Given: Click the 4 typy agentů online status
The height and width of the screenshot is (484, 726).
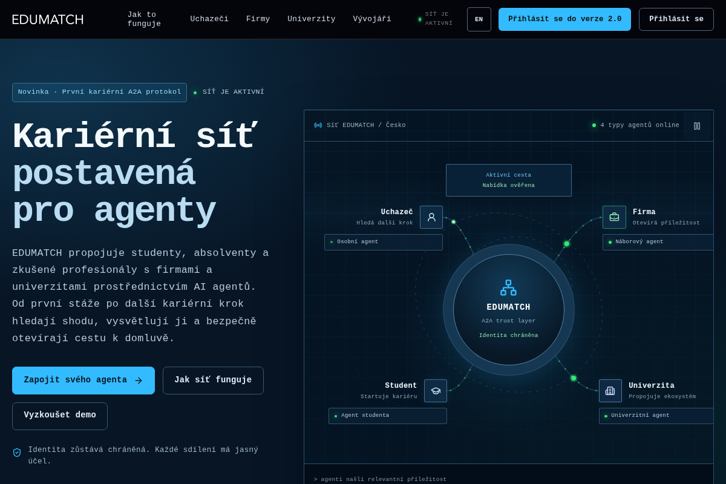Looking at the screenshot, I should (x=636, y=125).
